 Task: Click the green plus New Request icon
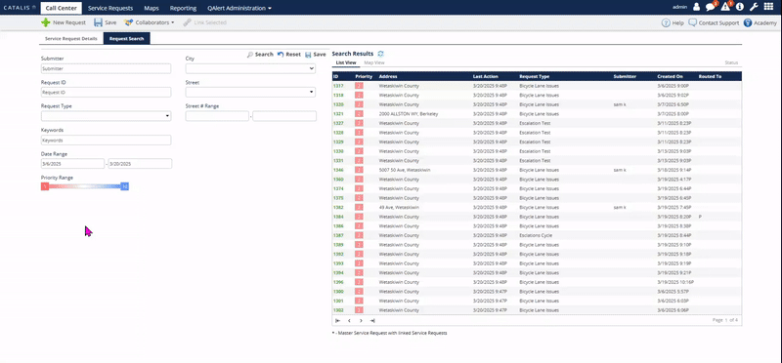[45, 22]
